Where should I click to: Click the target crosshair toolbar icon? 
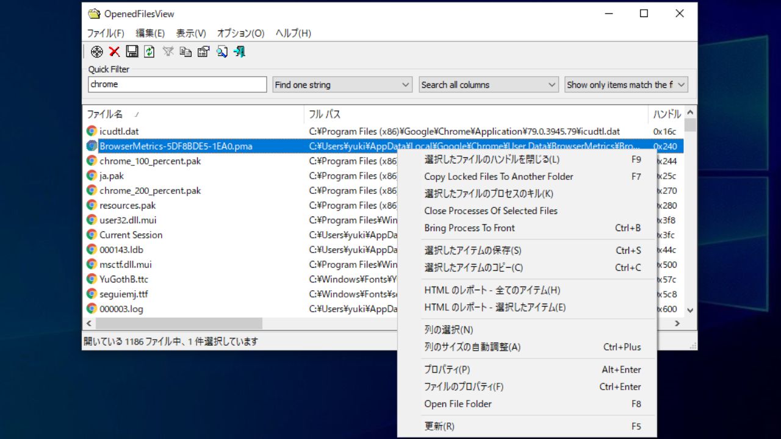96,52
